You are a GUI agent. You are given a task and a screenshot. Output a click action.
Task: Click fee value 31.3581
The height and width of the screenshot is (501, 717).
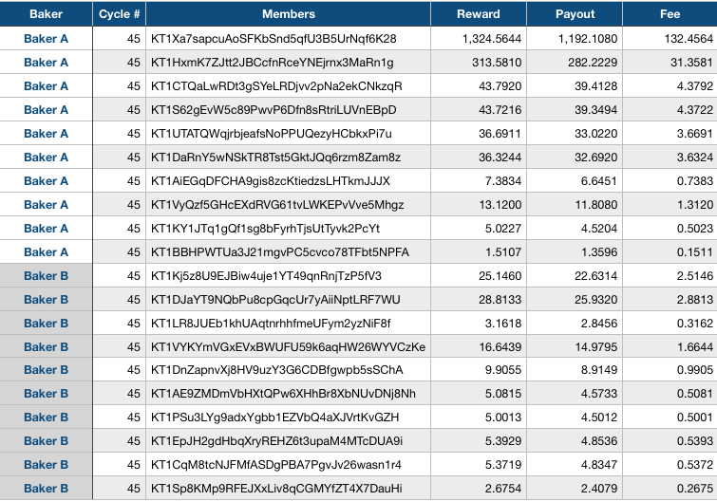click(x=692, y=63)
